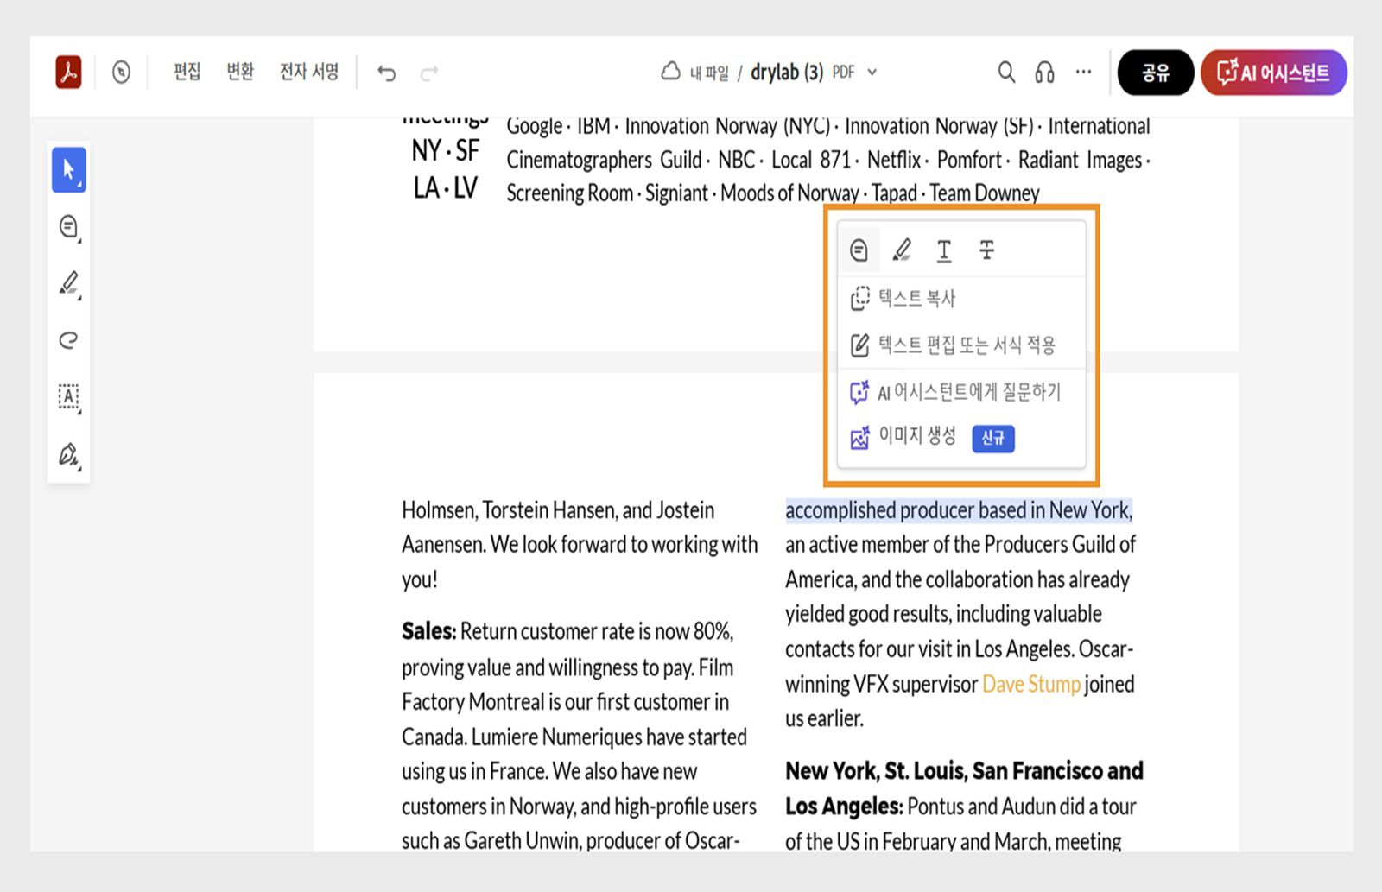
Task: Undo the last action
Action: (386, 73)
